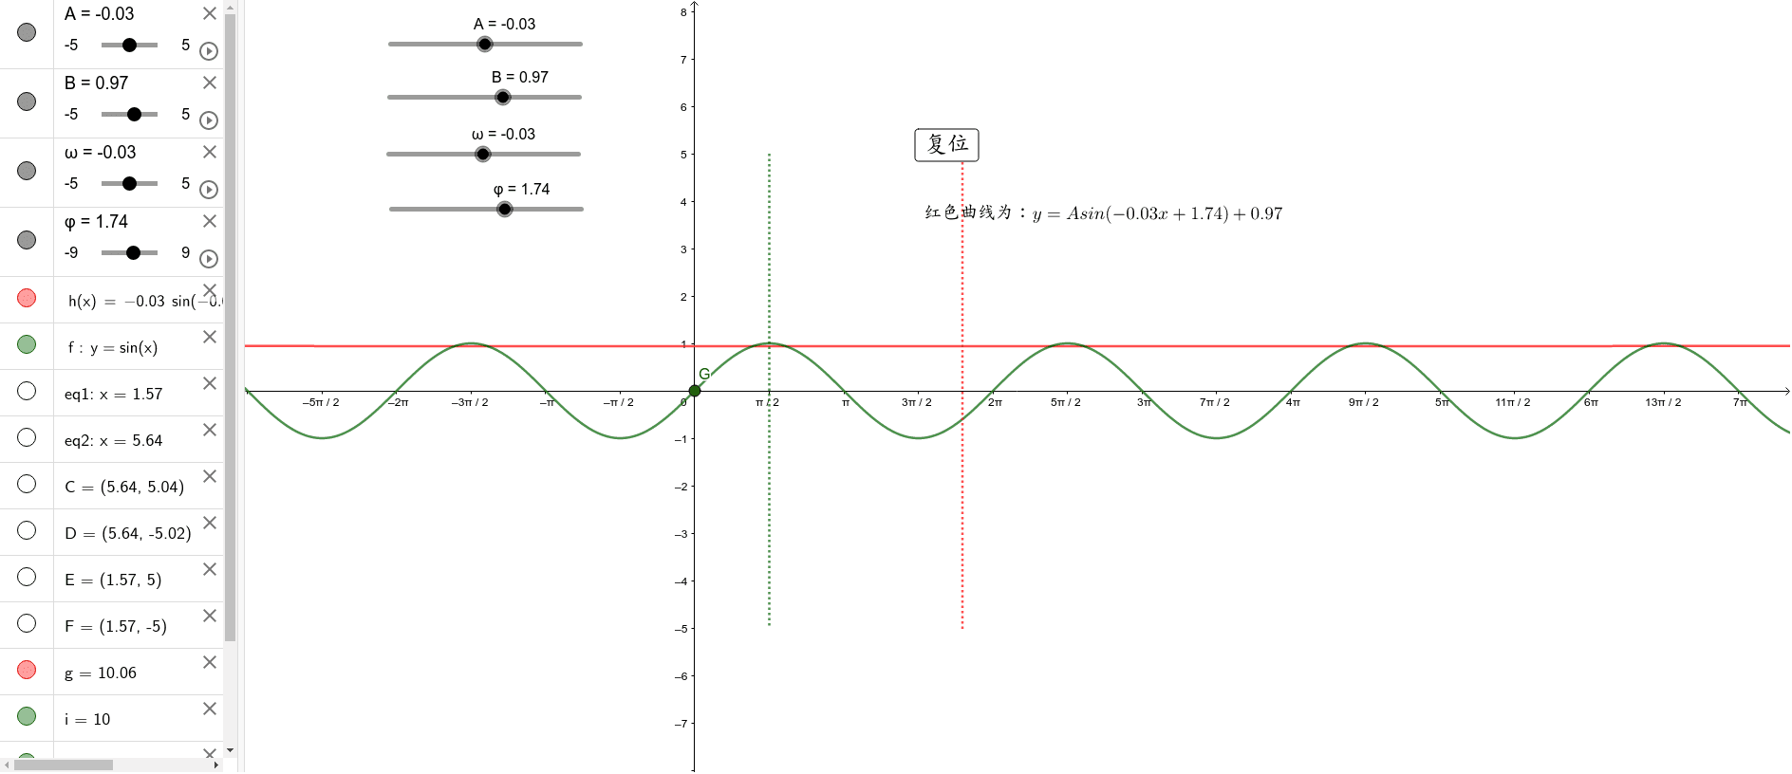Play animation for slider φ

coord(209,259)
